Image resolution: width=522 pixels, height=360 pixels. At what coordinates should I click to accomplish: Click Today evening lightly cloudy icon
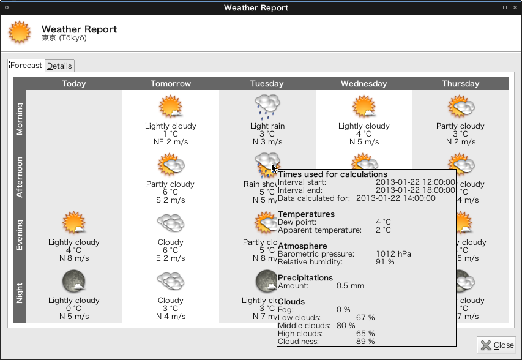[x=73, y=223]
